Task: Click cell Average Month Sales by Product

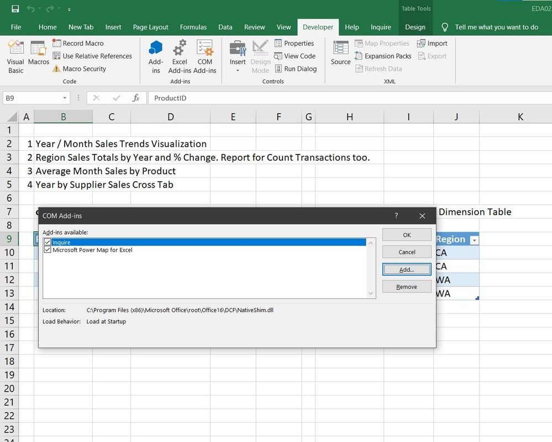Action: tap(106, 171)
